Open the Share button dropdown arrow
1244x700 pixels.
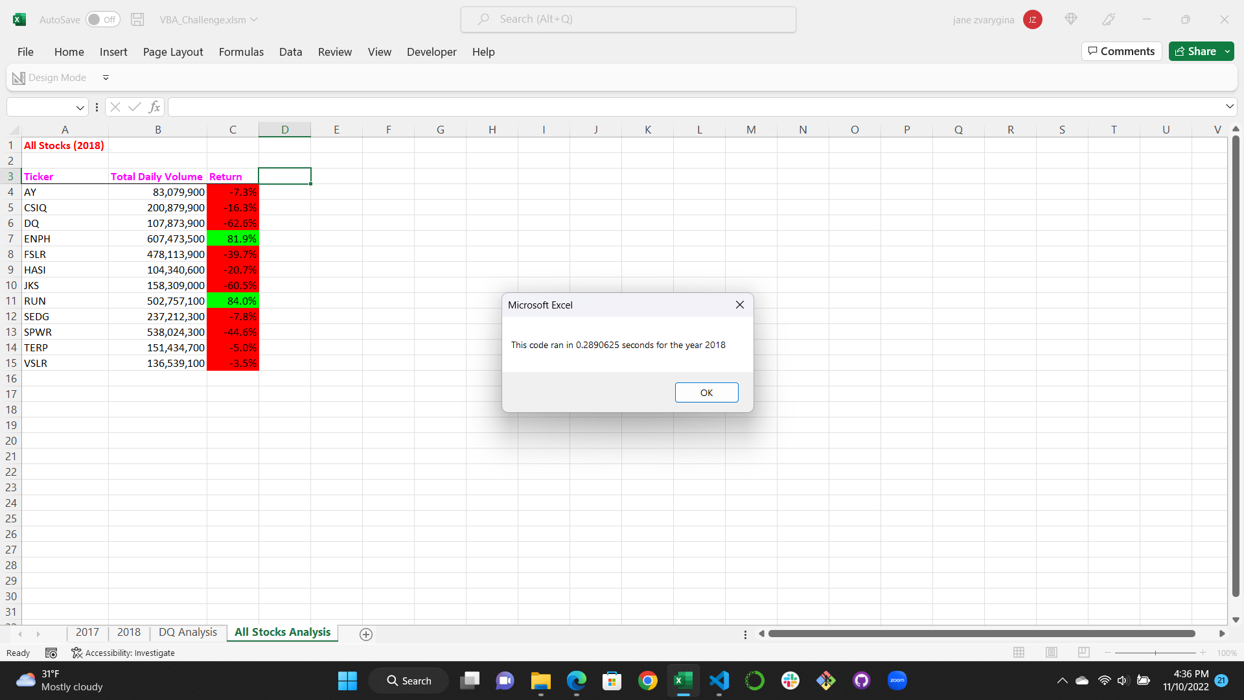coord(1227,51)
